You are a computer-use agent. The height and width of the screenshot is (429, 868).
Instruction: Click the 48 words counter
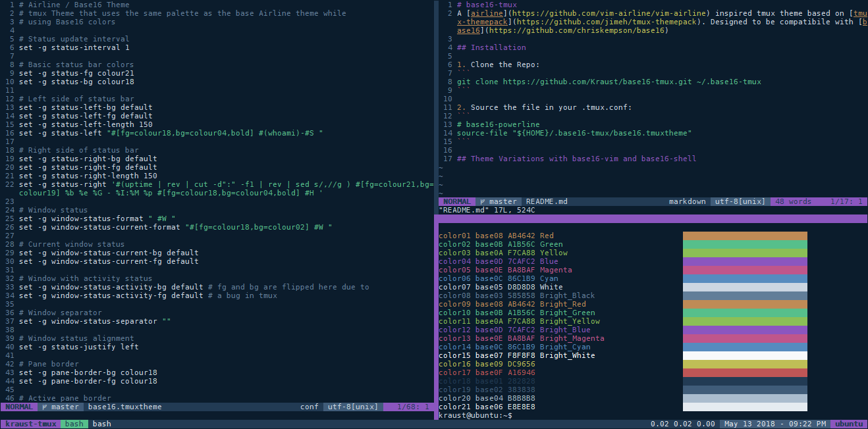[794, 201]
